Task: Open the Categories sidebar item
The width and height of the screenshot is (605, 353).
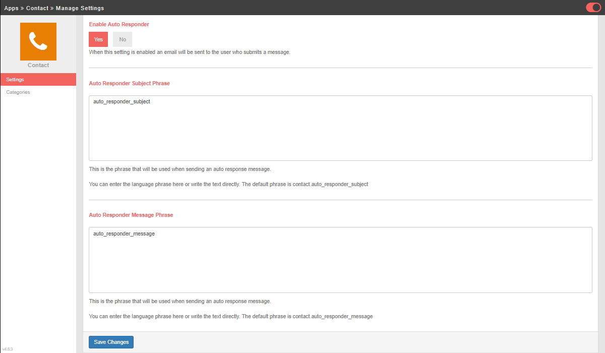Action: pyautogui.click(x=18, y=92)
